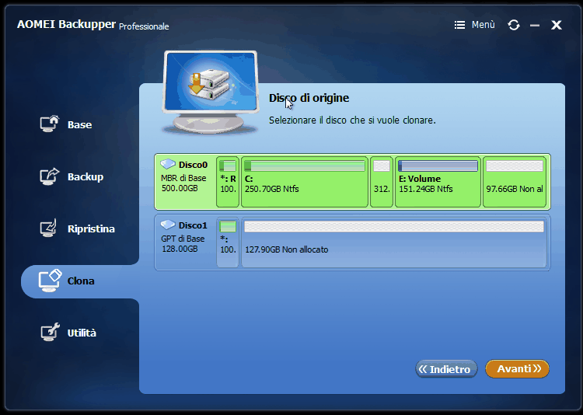Viewport: 583px width, 415px height.
Task: Click the disk clone monitor illustration
Action: 211,92
